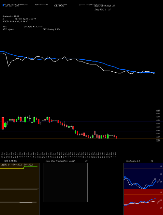This screenshot has width=163, height=215.
Task: Open the lower MACD sub-chart panel
Action: pos(20,202)
